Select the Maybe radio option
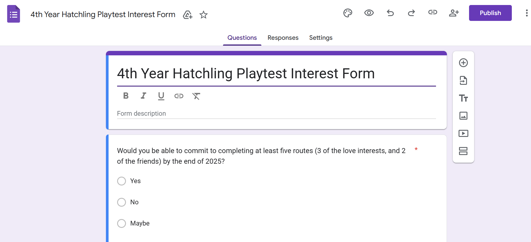The width and height of the screenshot is (531, 242). click(x=122, y=223)
